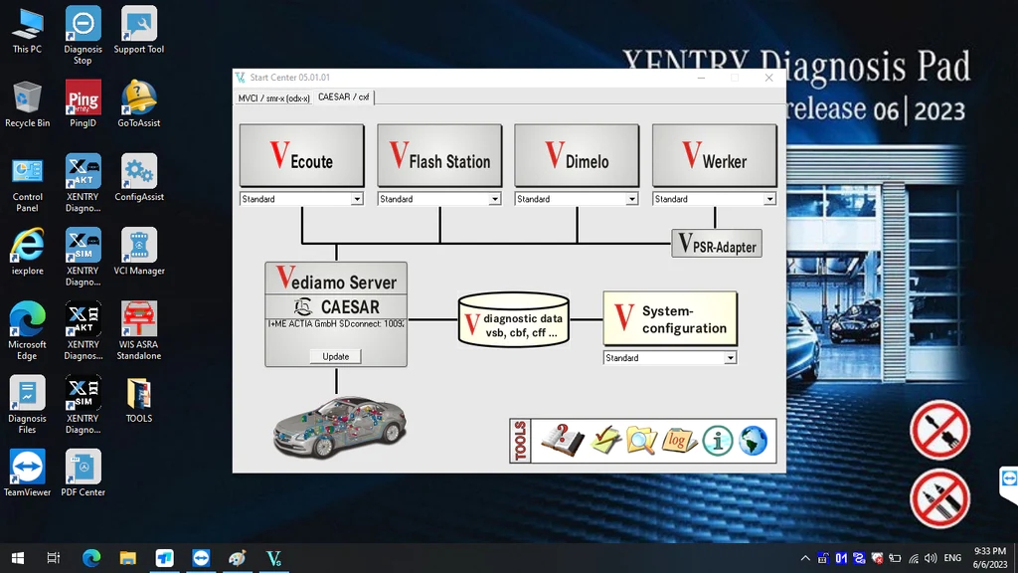Open Edge from the taskbar
The image size is (1018, 573).
[91, 558]
